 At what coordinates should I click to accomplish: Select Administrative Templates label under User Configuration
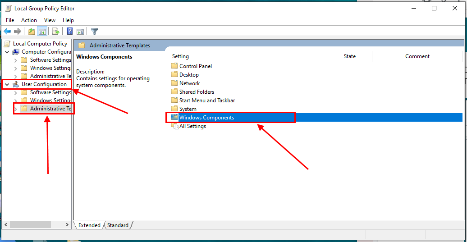click(50, 109)
